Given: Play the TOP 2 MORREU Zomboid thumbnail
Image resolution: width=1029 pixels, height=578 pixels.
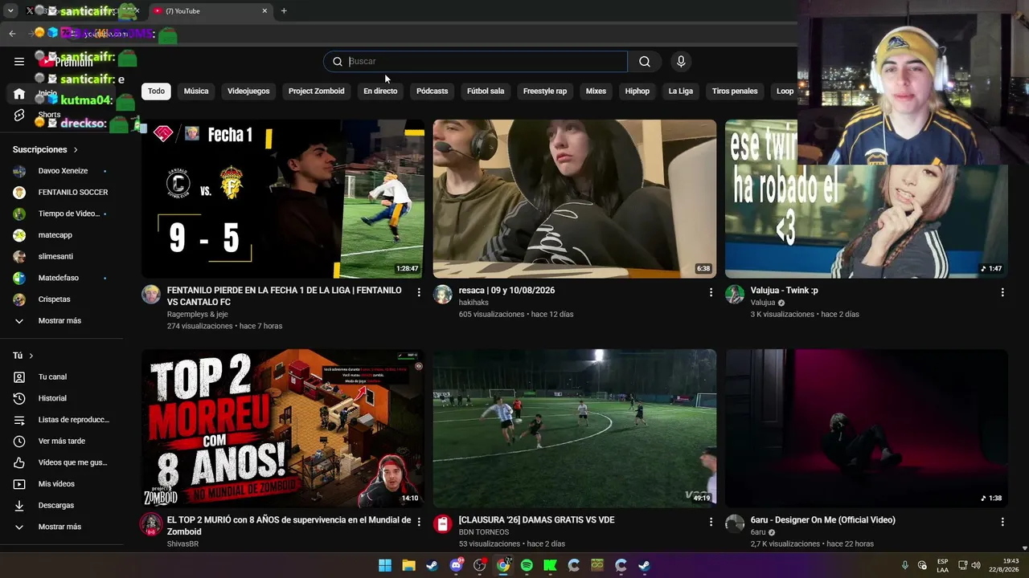Looking at the screenshot, I should 283,429.
